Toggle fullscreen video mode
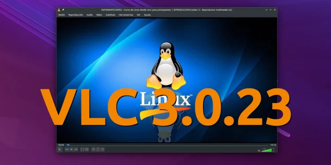The image size is (331, 165). point(83,149)
